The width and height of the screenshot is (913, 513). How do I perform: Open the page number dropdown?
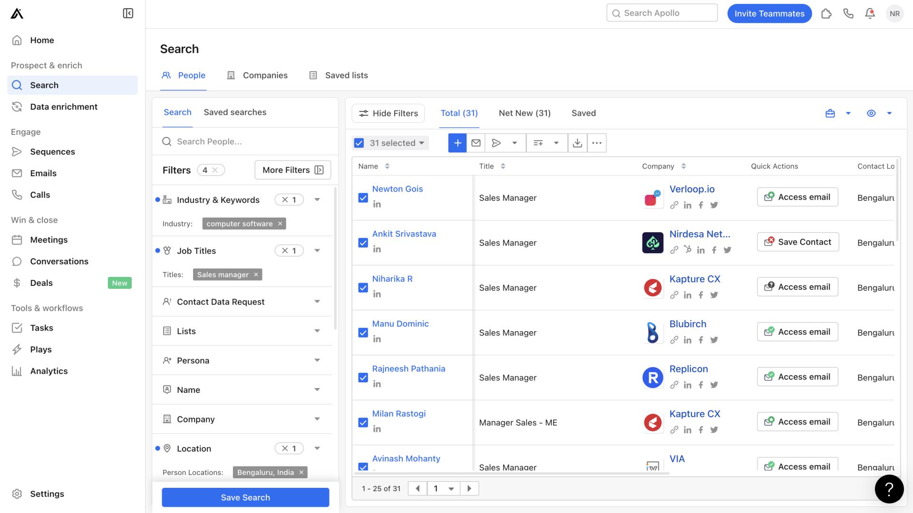(x=443, y=488)
